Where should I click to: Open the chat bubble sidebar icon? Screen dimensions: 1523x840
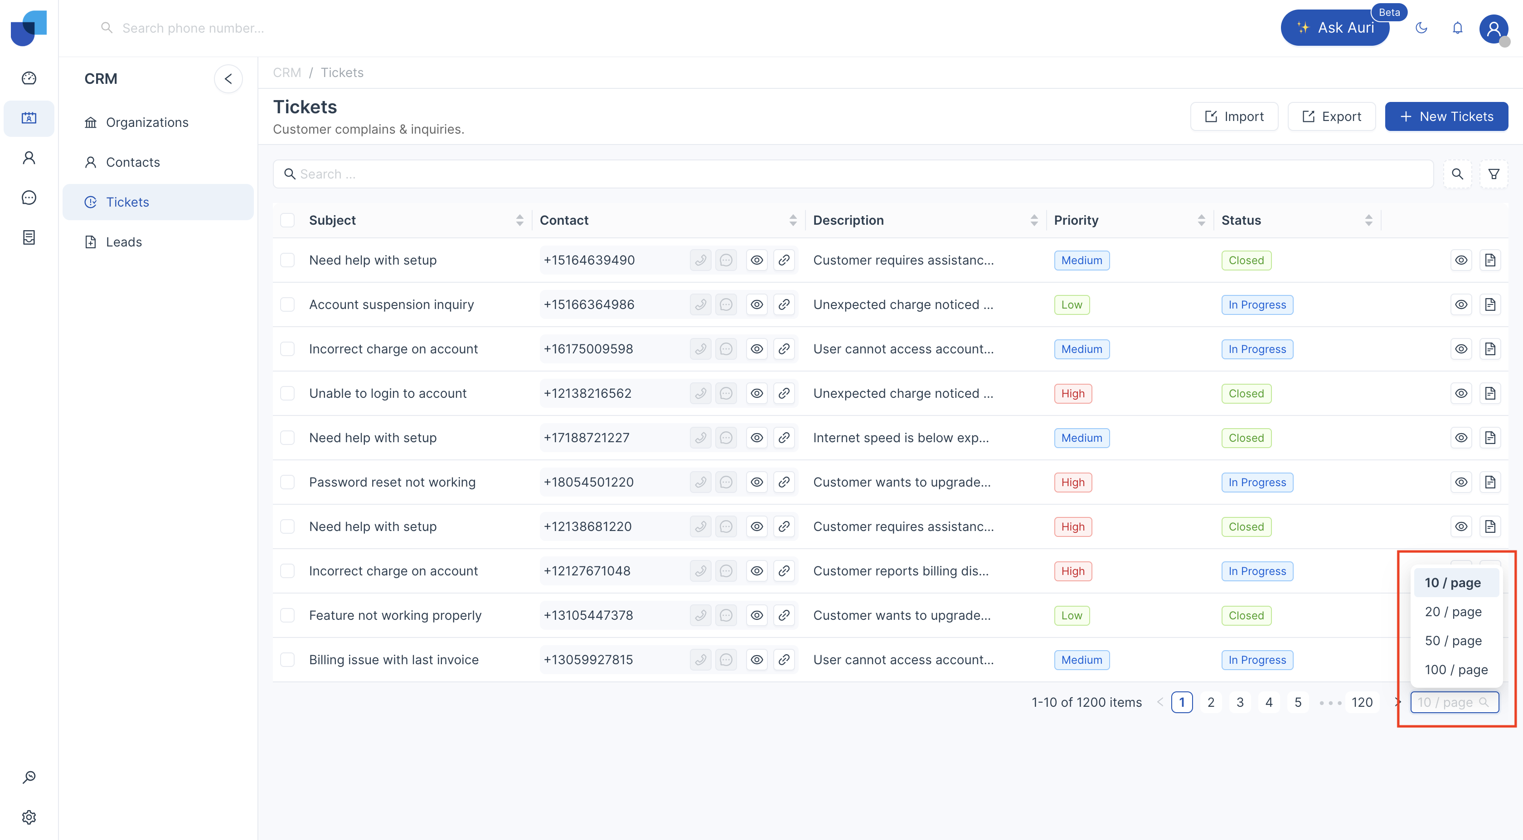point(29,198)
